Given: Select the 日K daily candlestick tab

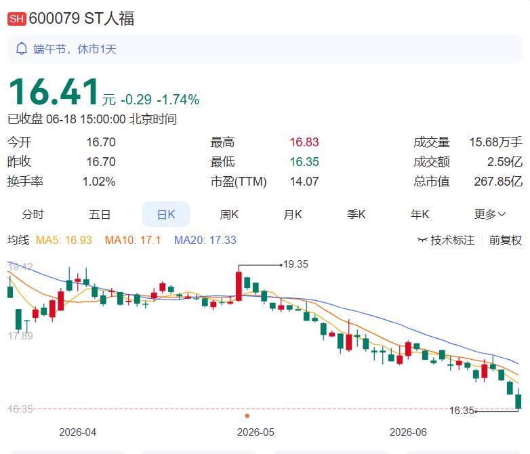Looking at the screenshot, I should (x=165, y=214).
